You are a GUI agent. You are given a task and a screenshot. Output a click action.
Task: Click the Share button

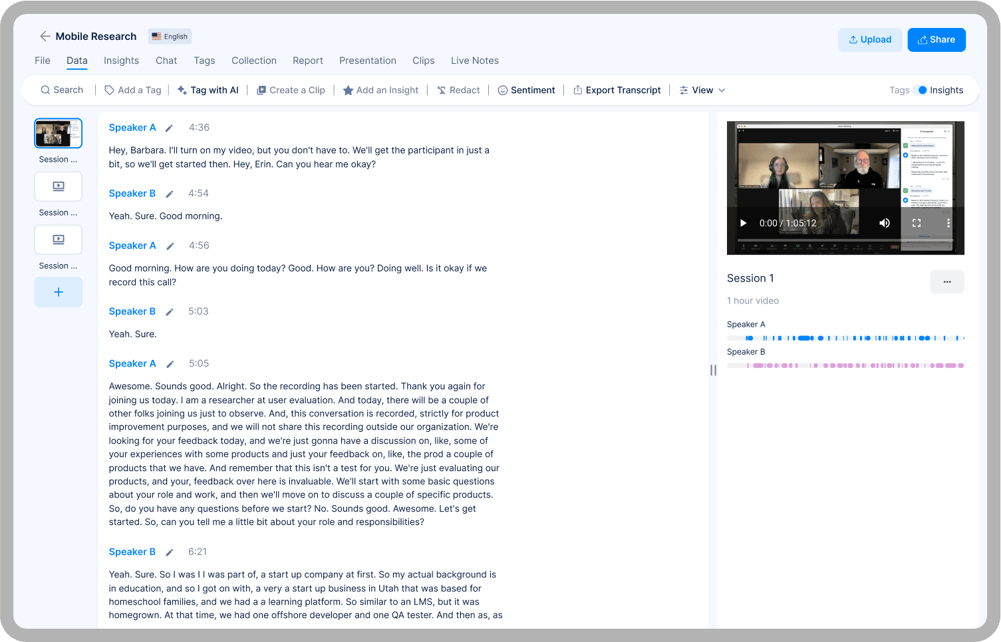936,39
